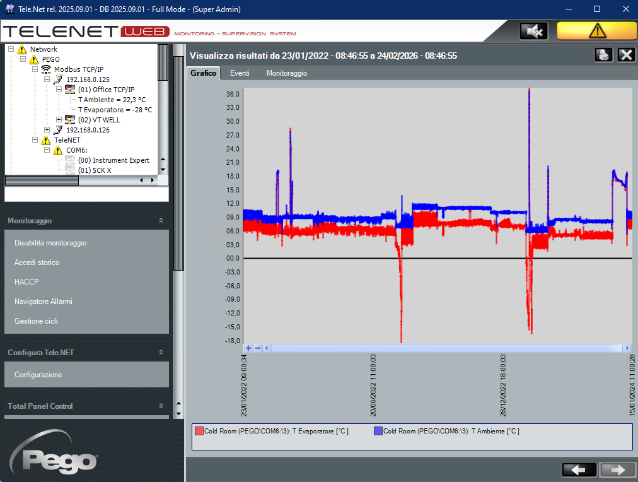Expand the 192.168.0.126 tree node
Image resolution: width=638 pixels, height=482 pixels.
pyautogui.click(x=47, y=130)
